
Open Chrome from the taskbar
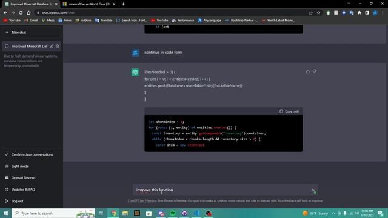click(113, 213)
